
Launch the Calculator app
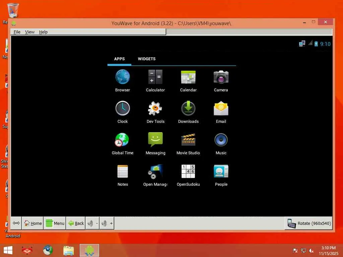(155, 80)
